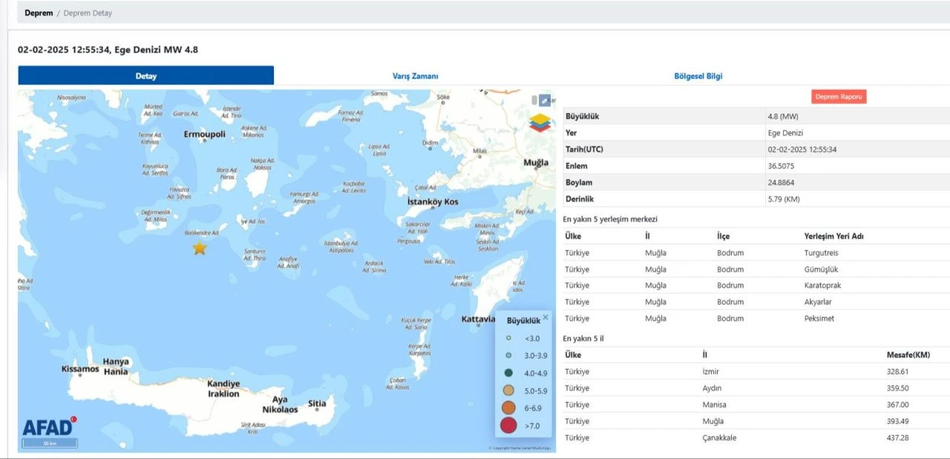Click the 50 km map scale bar

point(50,443)
